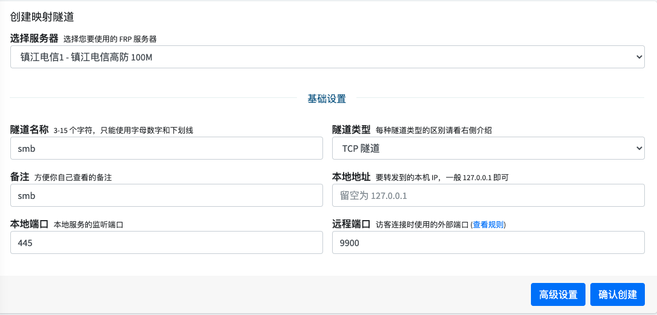The width and height of the screenshot is (657, 315).
Task: Click the 基础设置 section divider title
Action: 327,99
